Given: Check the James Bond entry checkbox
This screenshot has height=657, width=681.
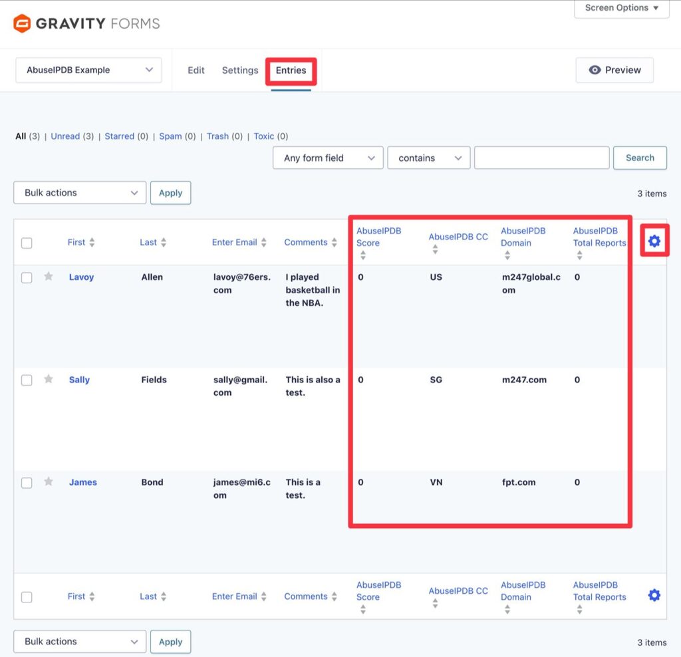Looking at the screenshot, I should pyautogui.click(x=27, y=482).
